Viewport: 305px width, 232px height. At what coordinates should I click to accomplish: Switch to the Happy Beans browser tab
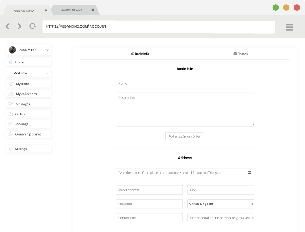[72, 10]
